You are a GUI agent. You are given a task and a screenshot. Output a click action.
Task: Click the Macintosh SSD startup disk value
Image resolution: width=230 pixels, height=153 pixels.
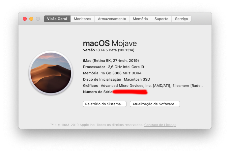(x=137, y=79)
